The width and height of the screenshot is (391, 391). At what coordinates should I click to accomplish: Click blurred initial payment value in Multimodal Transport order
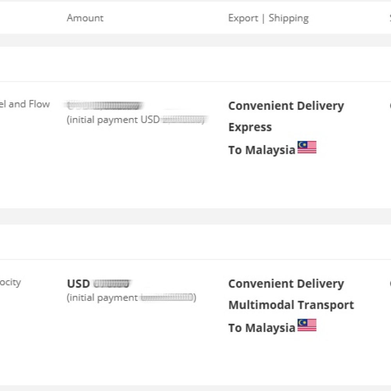167,298
